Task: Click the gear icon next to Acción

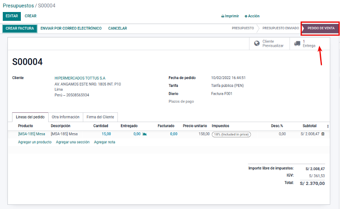Action: pyautogui.click(x=246, y=16)
